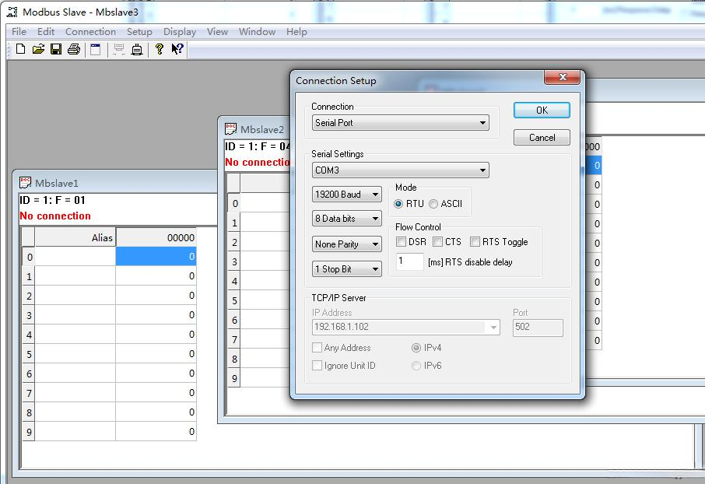This screenshot has width=705, height=484.
Task: Open the Setup menu
Action: coord(139,32)
